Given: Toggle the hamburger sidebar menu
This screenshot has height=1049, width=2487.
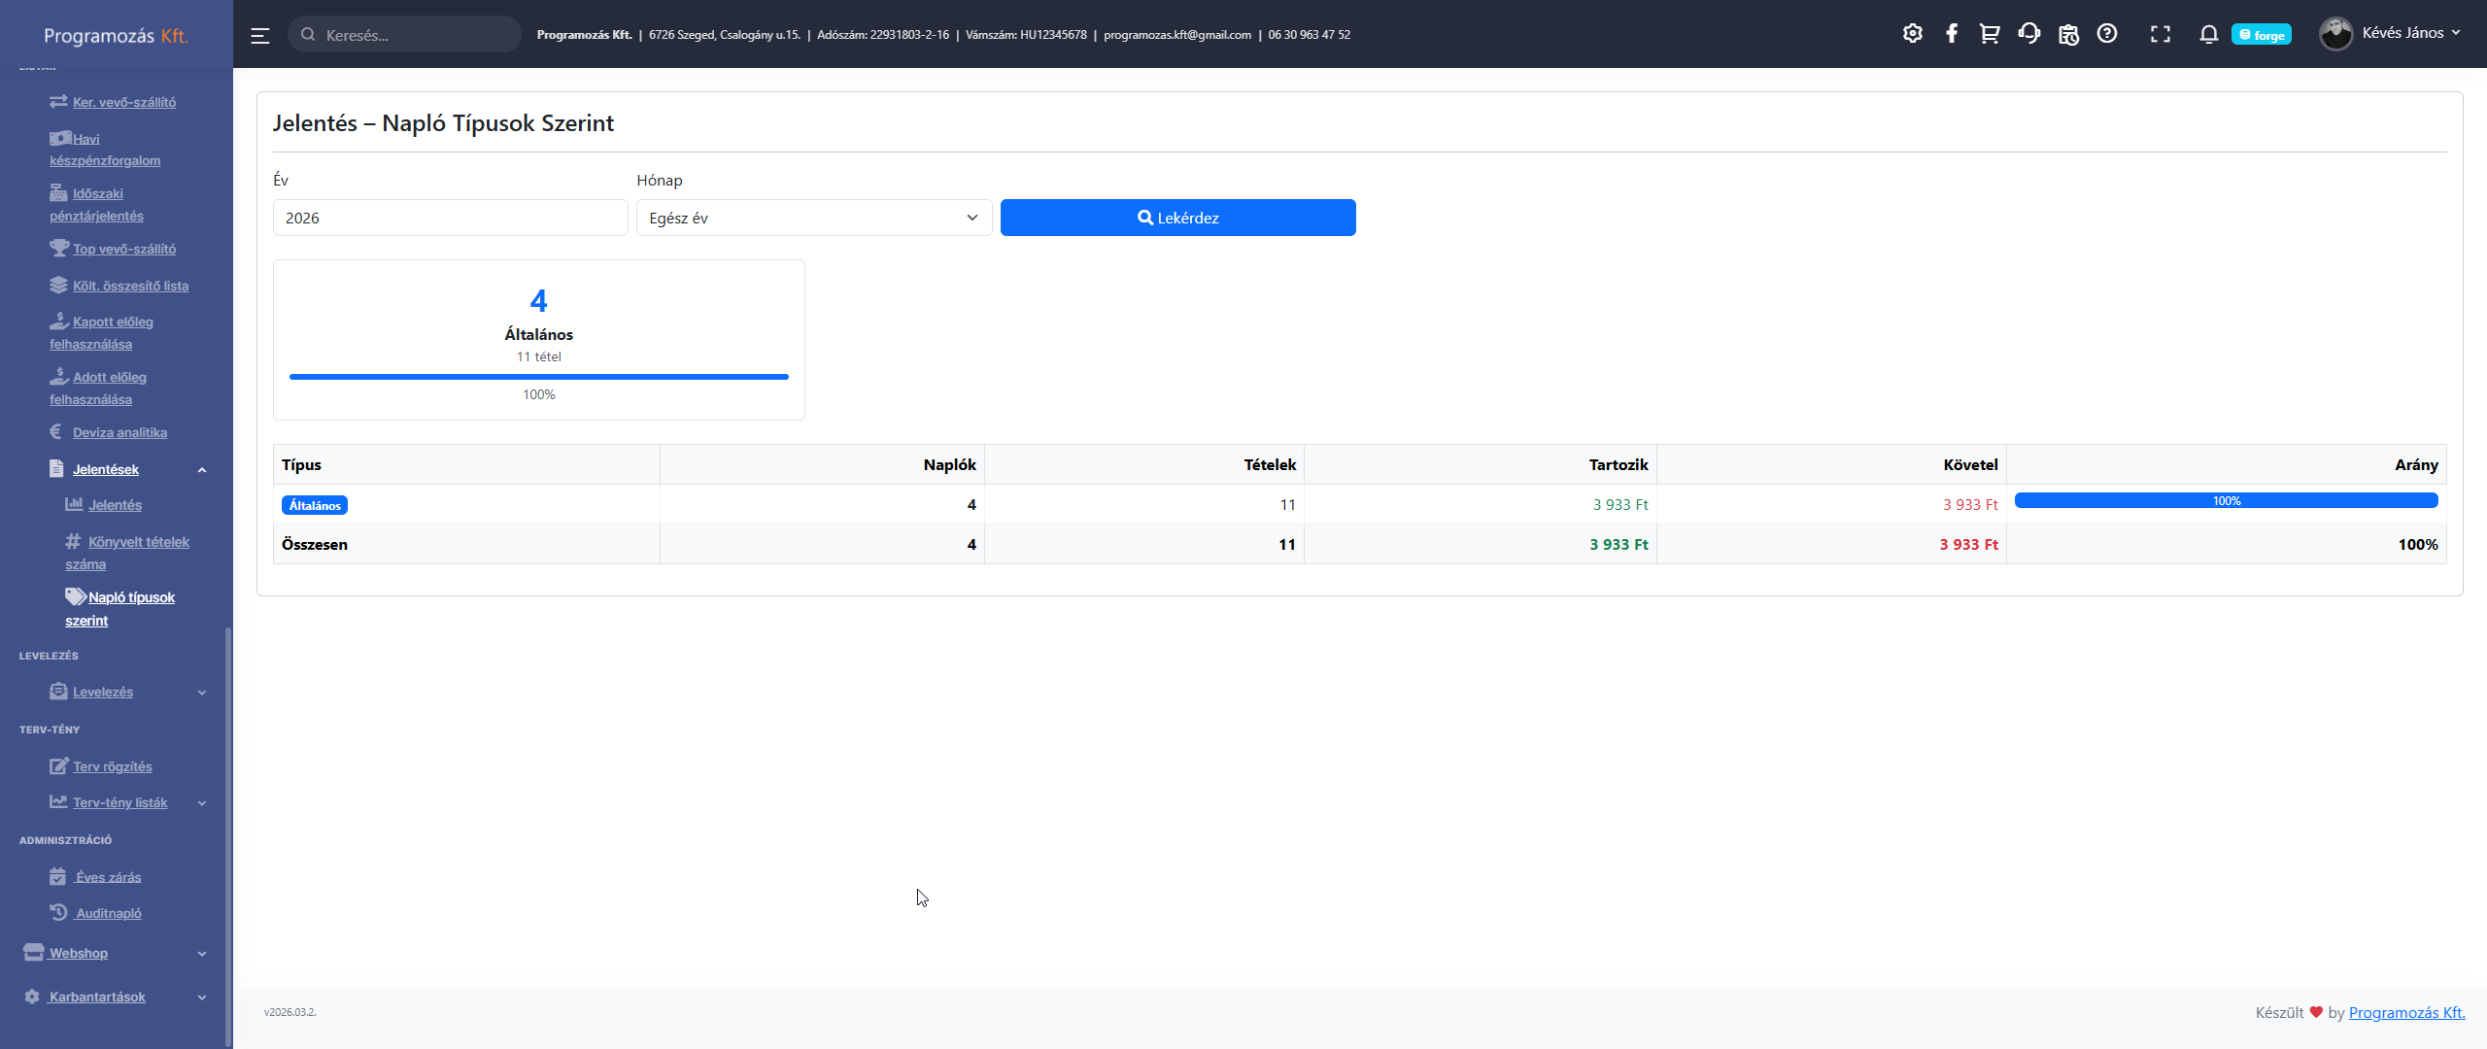Looking at the screenshot, I should click(259, 36).
